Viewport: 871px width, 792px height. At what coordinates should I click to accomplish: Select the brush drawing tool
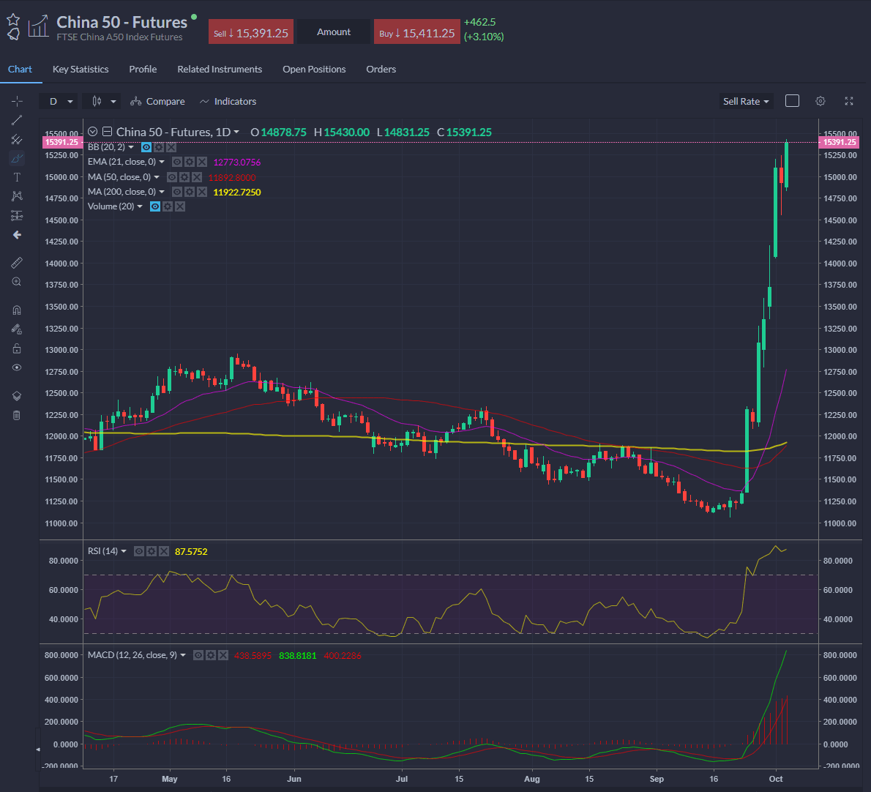pyautogui.click(x=17, y=158)
